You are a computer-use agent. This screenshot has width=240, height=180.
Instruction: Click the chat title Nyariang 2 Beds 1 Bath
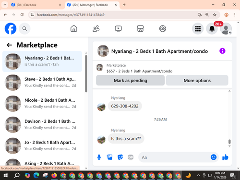coord(159,51)
